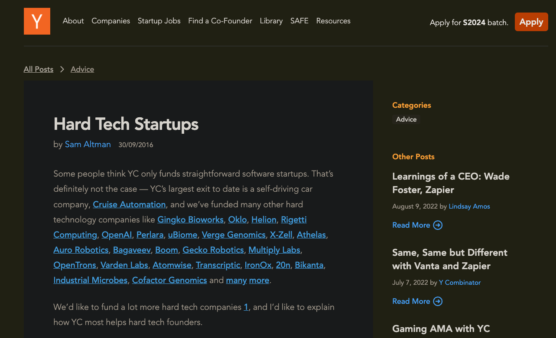Open the Varden Labs link
556x338 pixels.
(x=124, y=265)
